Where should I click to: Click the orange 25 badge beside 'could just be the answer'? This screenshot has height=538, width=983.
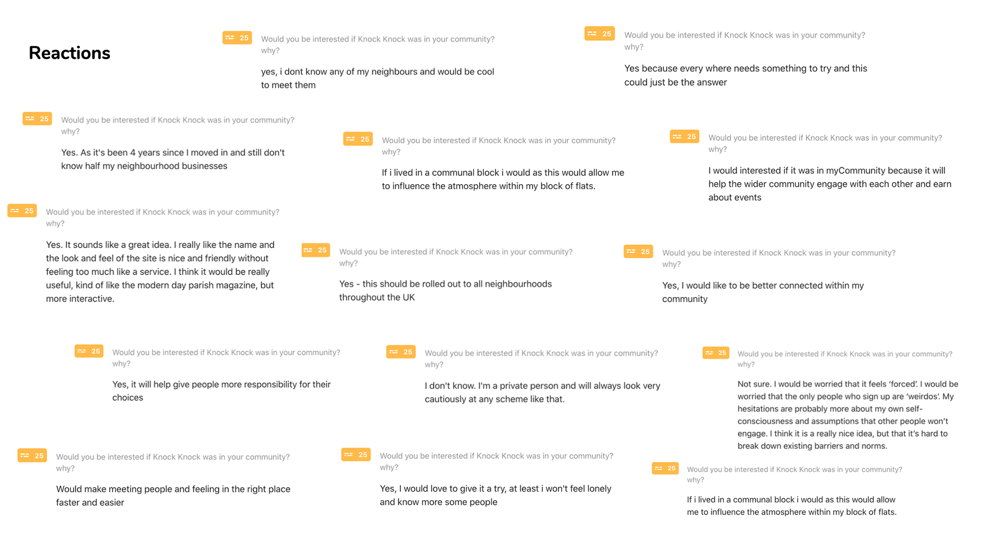(600, 34)
